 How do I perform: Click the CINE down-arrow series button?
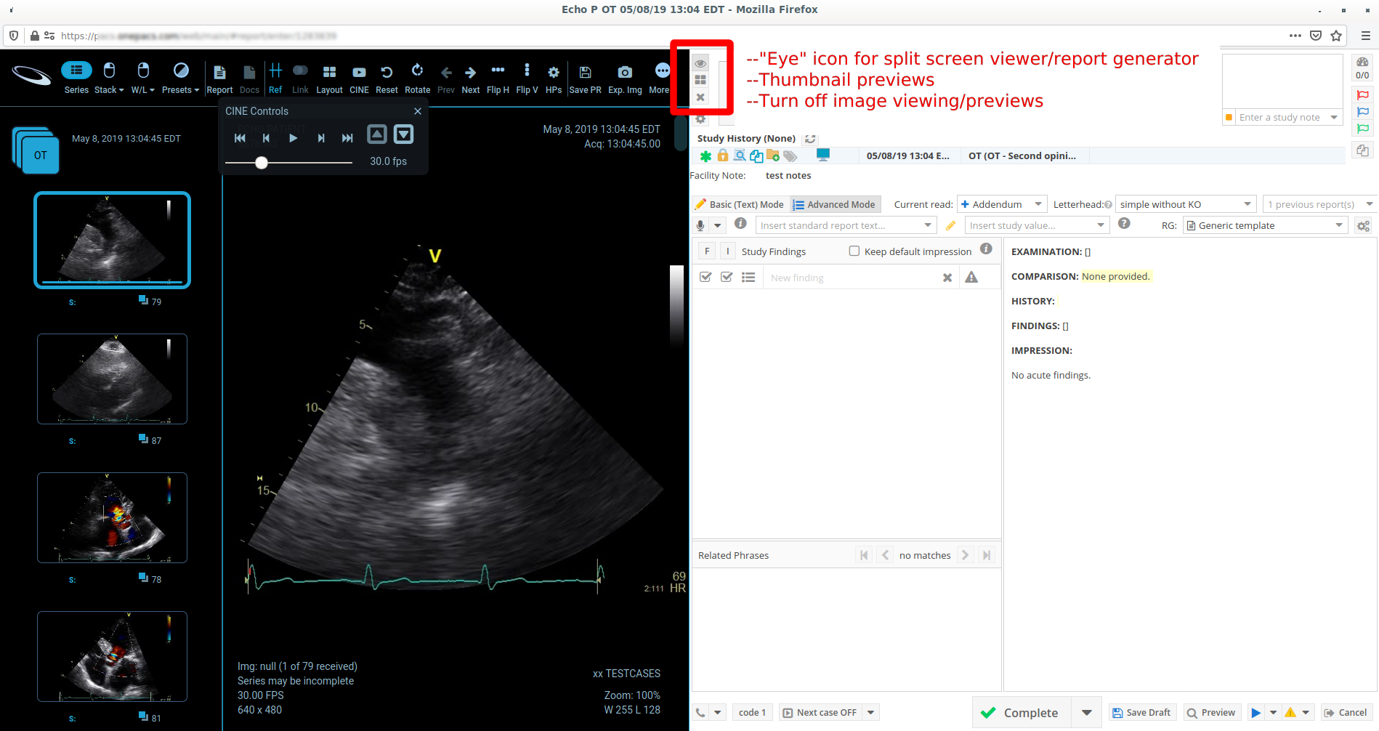[403, 134]
